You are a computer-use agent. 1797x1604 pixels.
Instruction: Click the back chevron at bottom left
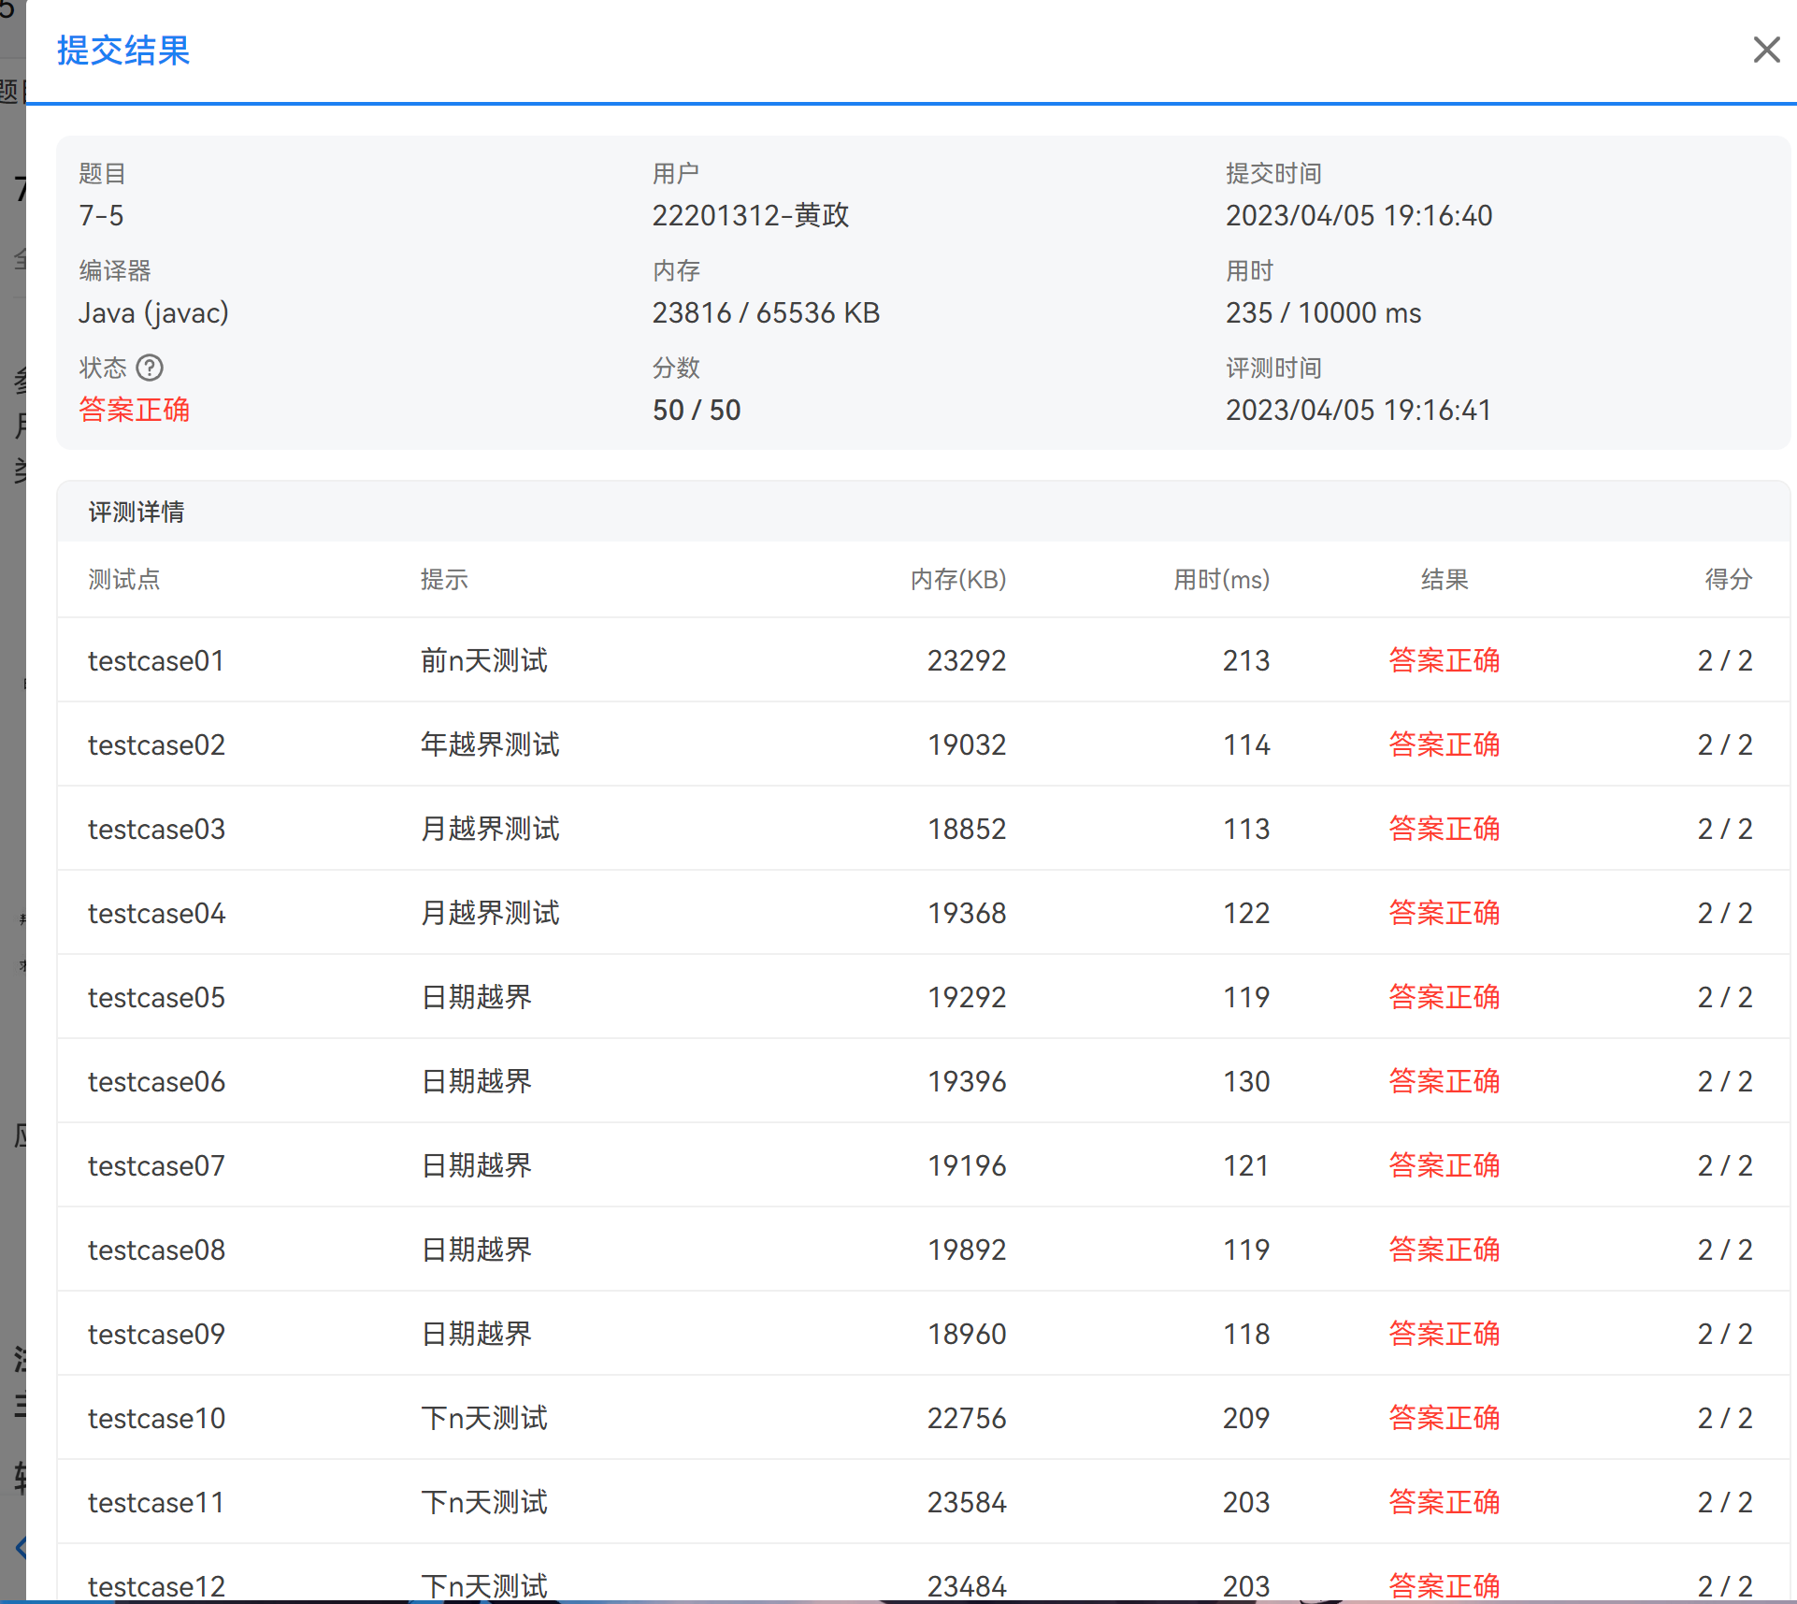21,1547
